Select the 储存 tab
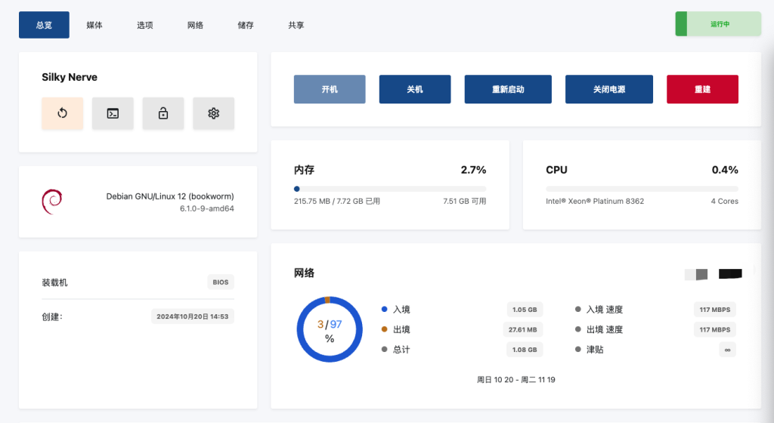 pyautogui.click(x=246, y=25)
